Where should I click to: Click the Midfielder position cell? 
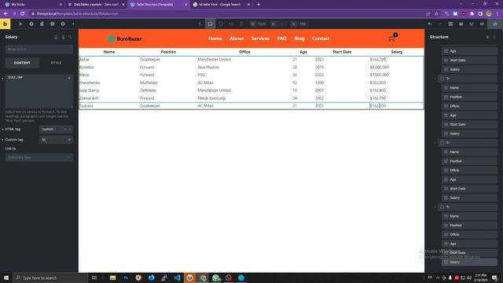click(149, 83)
